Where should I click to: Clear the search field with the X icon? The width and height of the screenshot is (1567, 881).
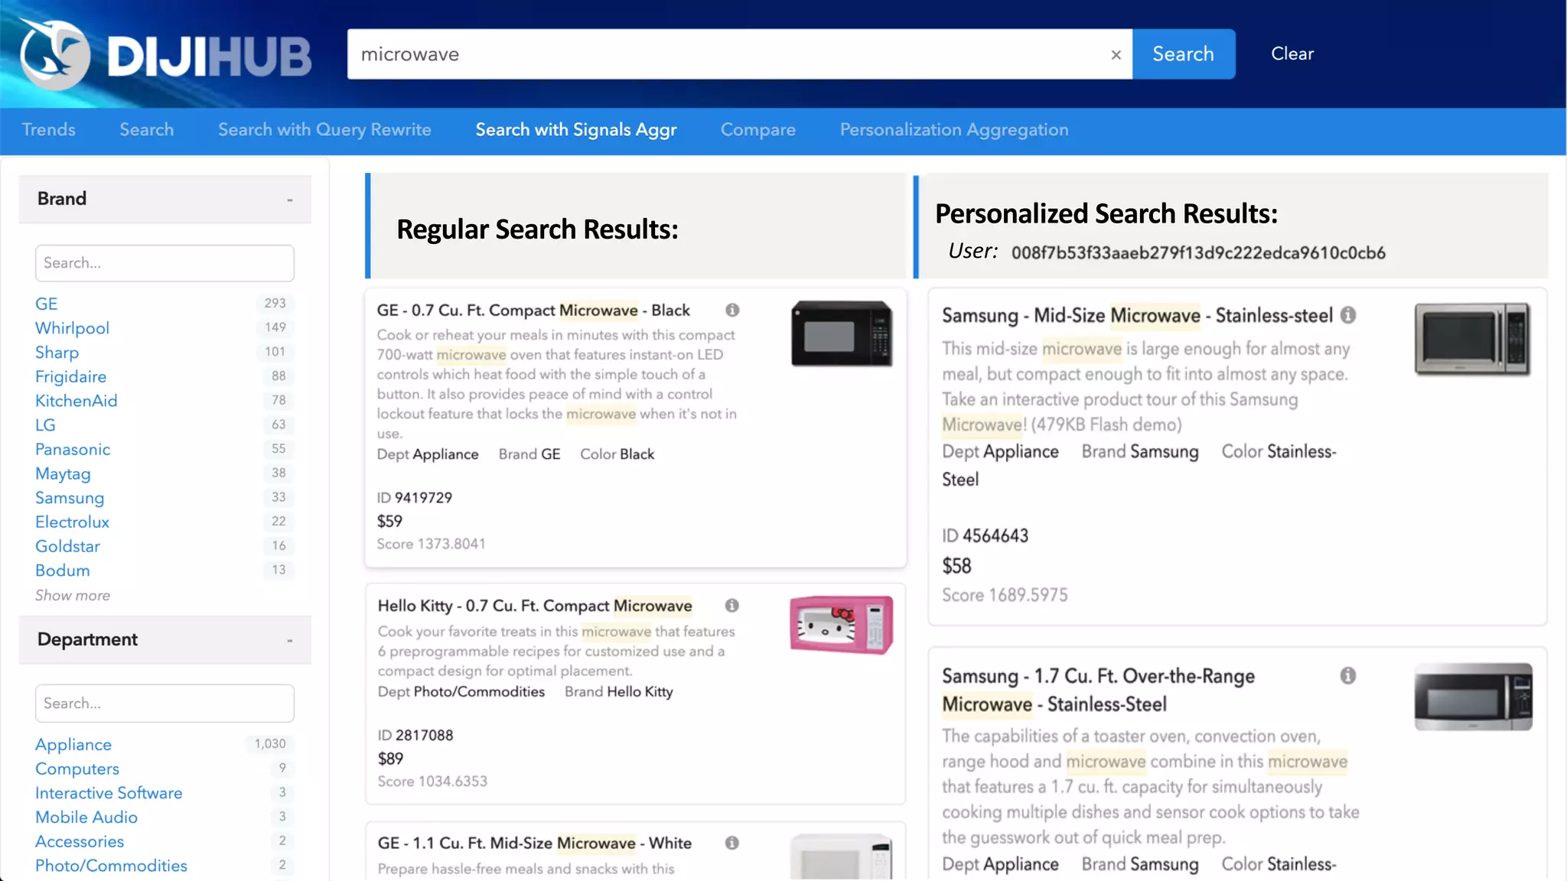point(1116,54)
